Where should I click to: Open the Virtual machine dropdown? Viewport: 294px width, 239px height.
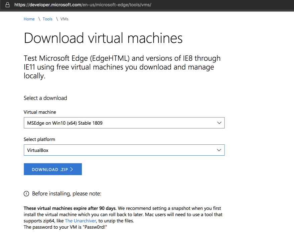pyautogui.click(x=124, y=123)
